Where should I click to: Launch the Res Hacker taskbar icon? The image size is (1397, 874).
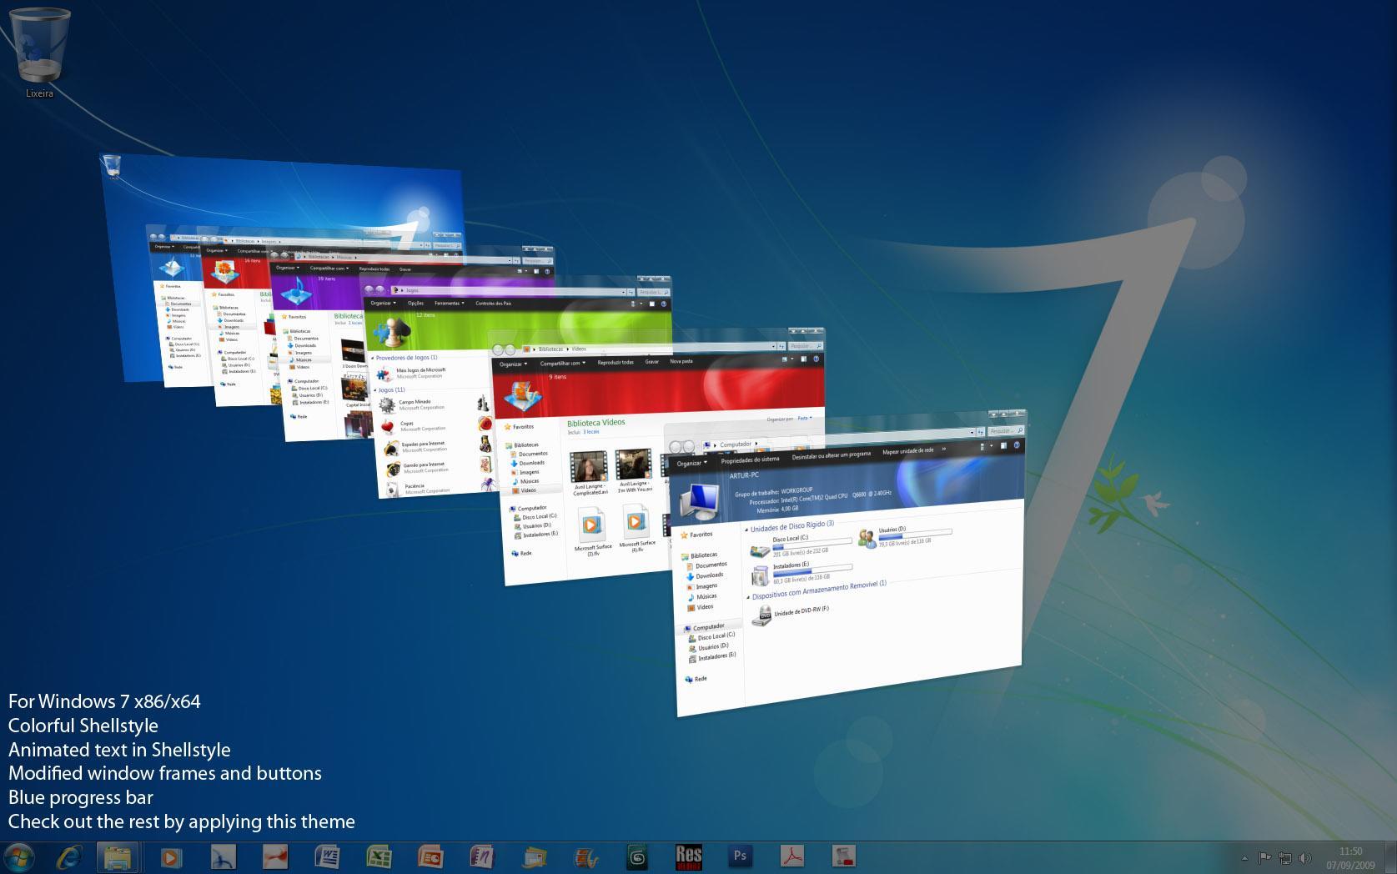[689, 856]
